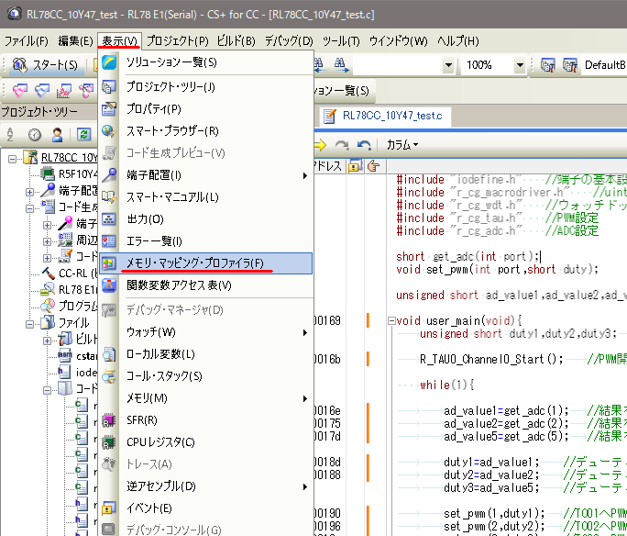The height and width of the screenshot is (536, 627).
Task: Click the refresh icon in the project tree toolbar
Action: point(83,135)
